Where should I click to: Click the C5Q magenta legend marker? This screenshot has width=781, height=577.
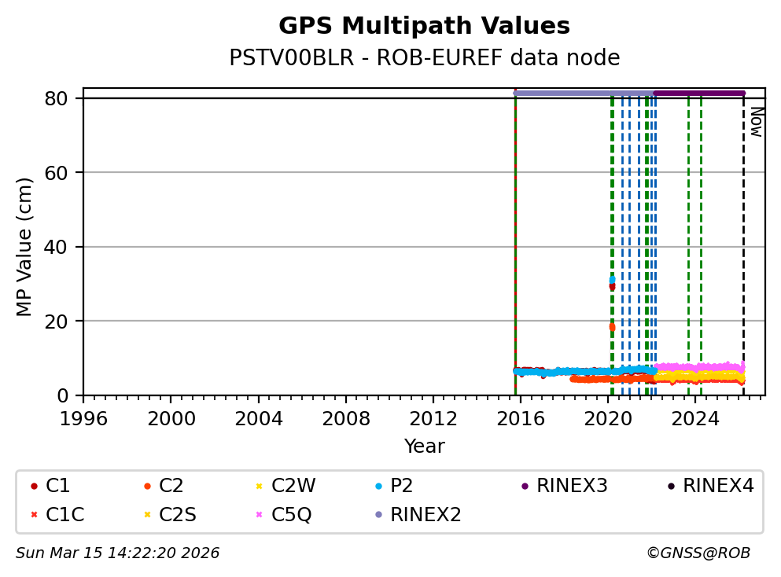[259, 515]
